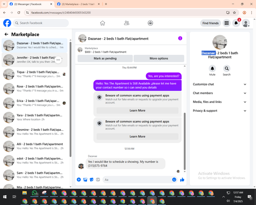Open File Explorer from the taskbar
This screenshot has width=256, height=205.
point(25,193)
